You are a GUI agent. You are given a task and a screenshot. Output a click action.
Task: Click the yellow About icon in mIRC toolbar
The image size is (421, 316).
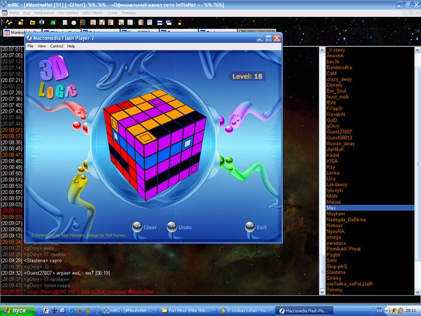pos(179,23)
